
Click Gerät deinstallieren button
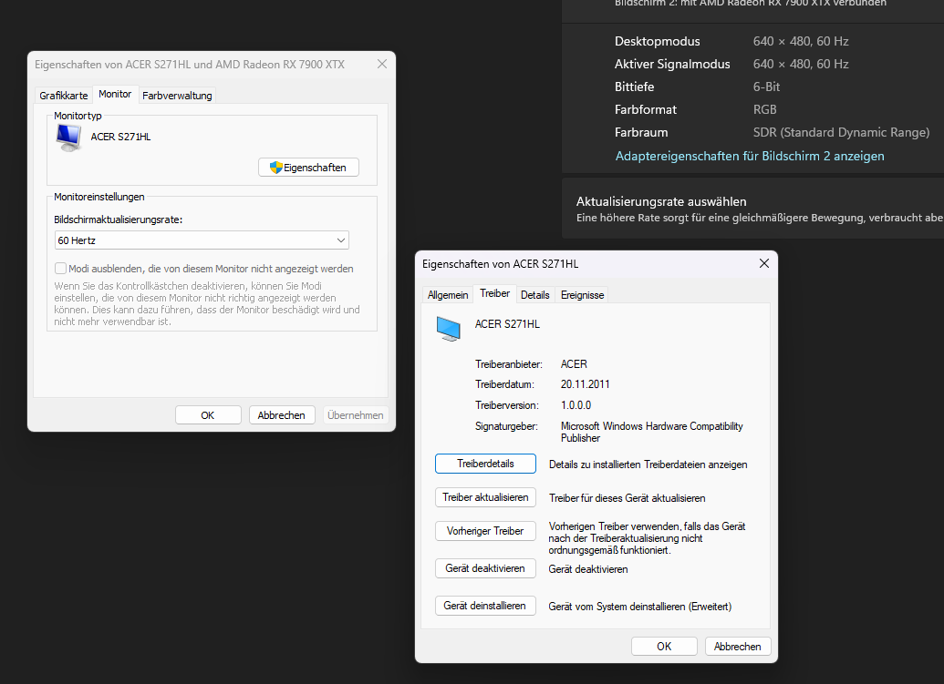(485, 606)
